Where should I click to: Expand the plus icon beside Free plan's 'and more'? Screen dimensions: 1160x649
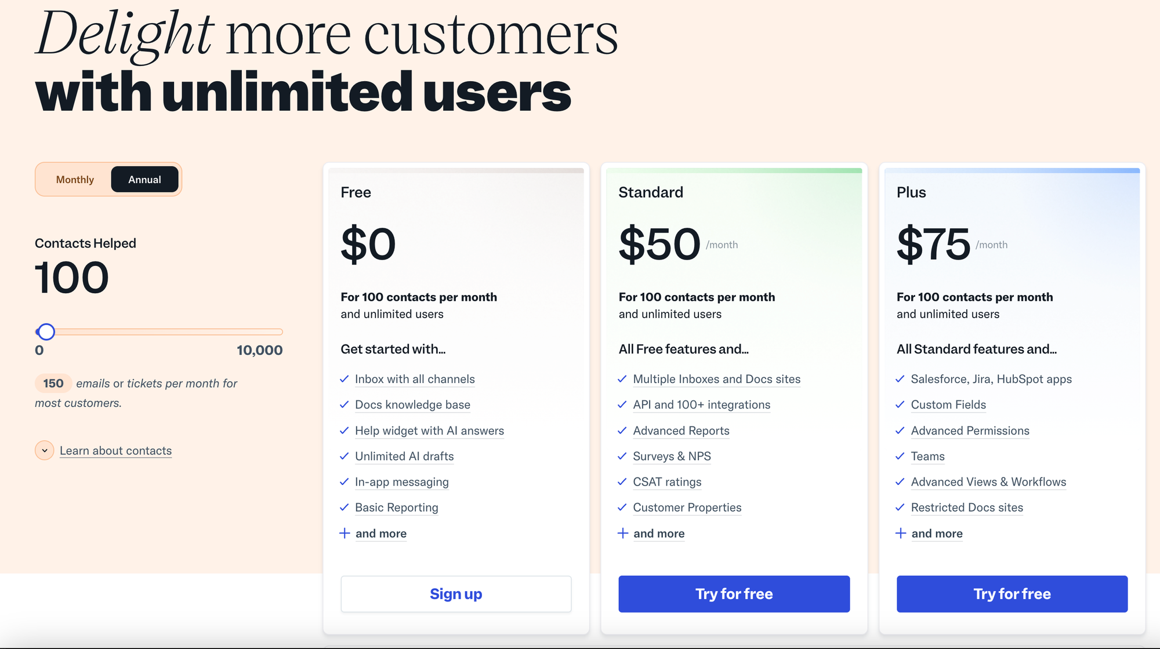[x=345, y=533]
